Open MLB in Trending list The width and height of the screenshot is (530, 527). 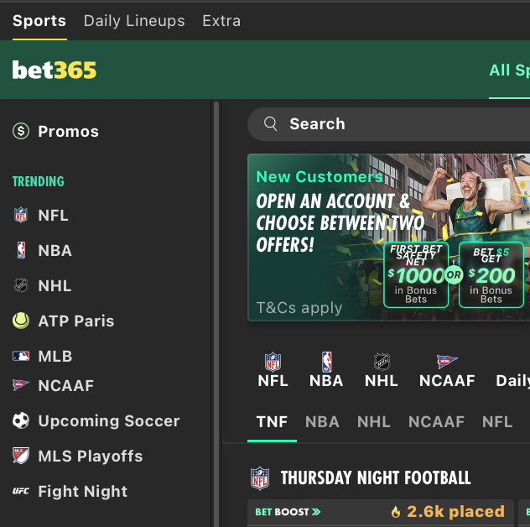point(55,356)
